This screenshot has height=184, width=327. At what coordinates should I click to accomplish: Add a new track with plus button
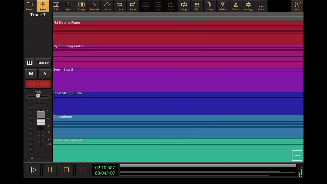[297, 156]
